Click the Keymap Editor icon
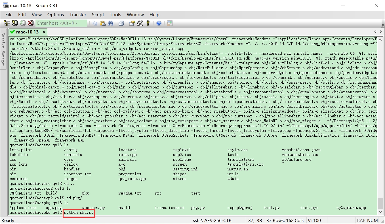Viewport: 385px width, 224px height. pos(140,23)
